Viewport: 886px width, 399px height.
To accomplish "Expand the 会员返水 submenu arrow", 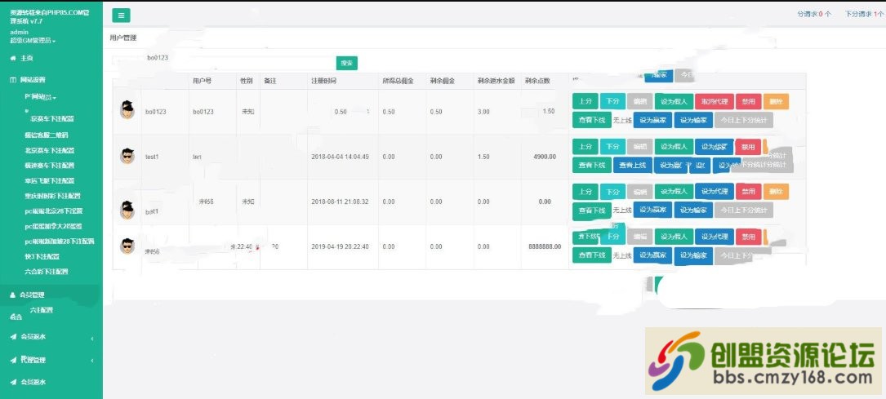I will [92, 339].
